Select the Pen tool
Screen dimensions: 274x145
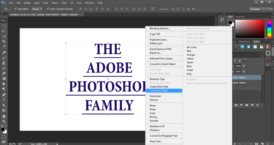click(4, 95)
